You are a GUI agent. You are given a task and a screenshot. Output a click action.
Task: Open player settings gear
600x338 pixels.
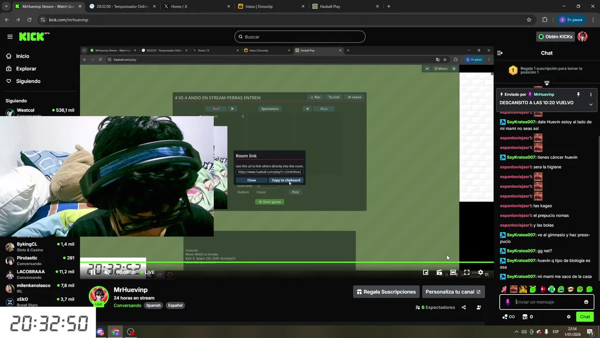[480, 272]
